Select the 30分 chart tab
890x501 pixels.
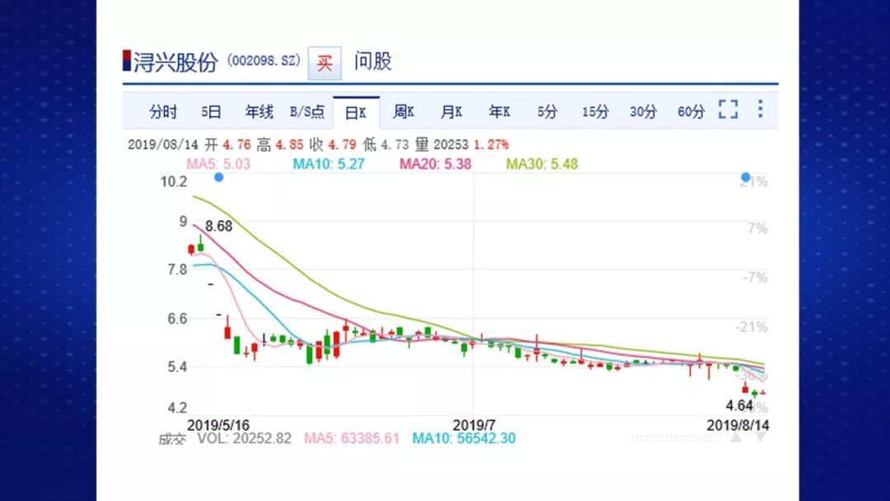point(643,112)
